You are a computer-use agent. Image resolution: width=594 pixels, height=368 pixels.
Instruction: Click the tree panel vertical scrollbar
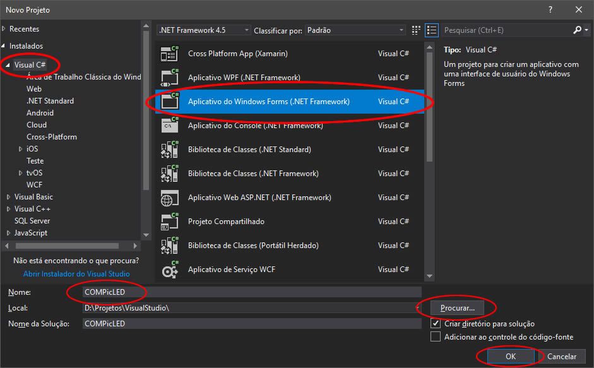pos(146,110)
